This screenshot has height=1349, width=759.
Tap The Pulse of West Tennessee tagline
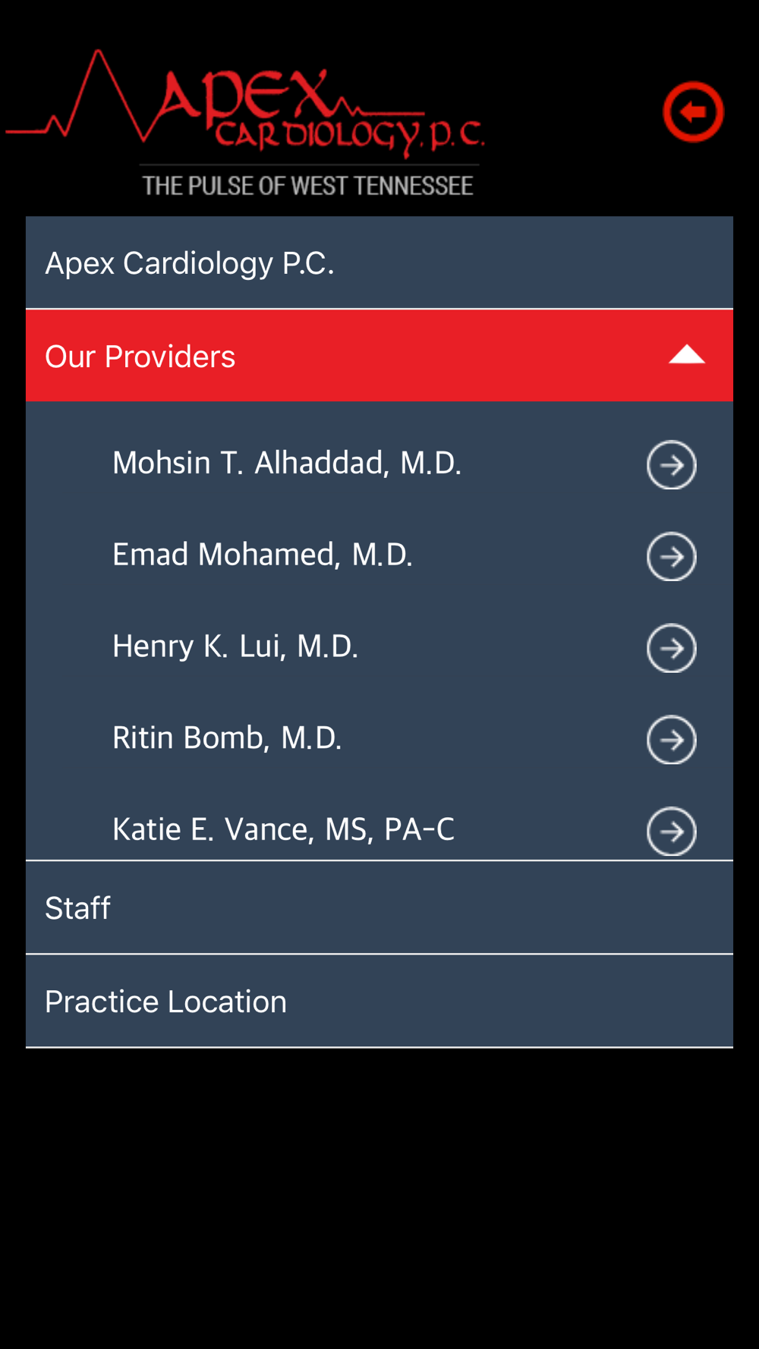[308, 186]
